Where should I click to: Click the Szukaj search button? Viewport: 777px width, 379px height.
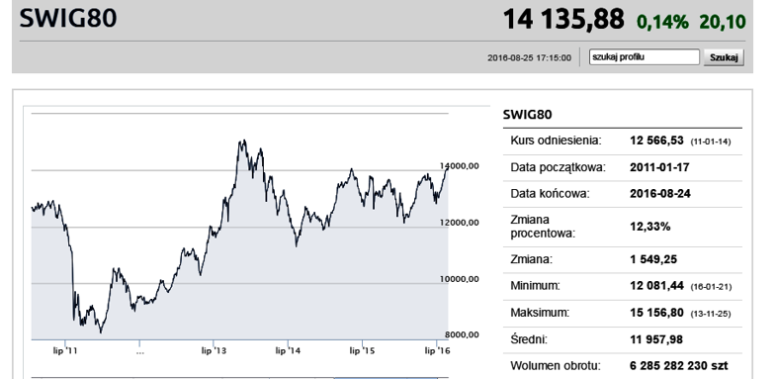tap(724, 57)
